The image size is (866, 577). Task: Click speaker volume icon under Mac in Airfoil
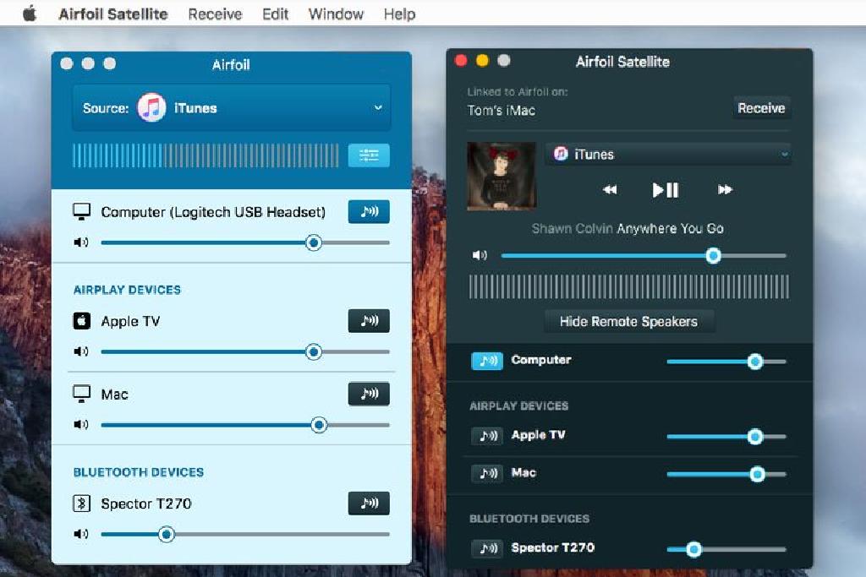pos(81,424)
